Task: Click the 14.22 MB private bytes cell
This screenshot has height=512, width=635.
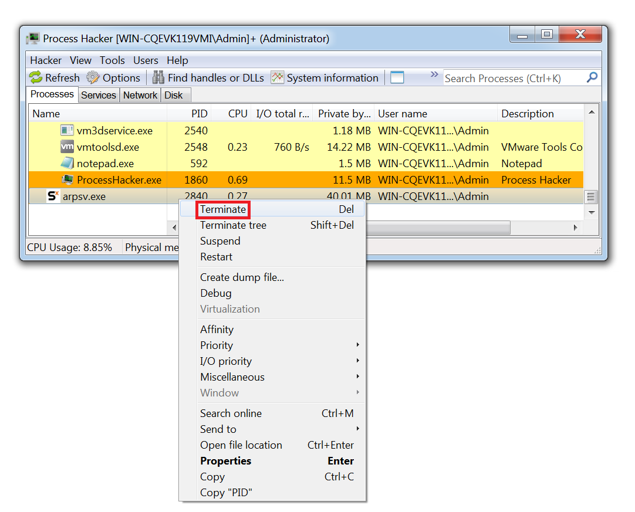Action: click(x=349, y=147)
